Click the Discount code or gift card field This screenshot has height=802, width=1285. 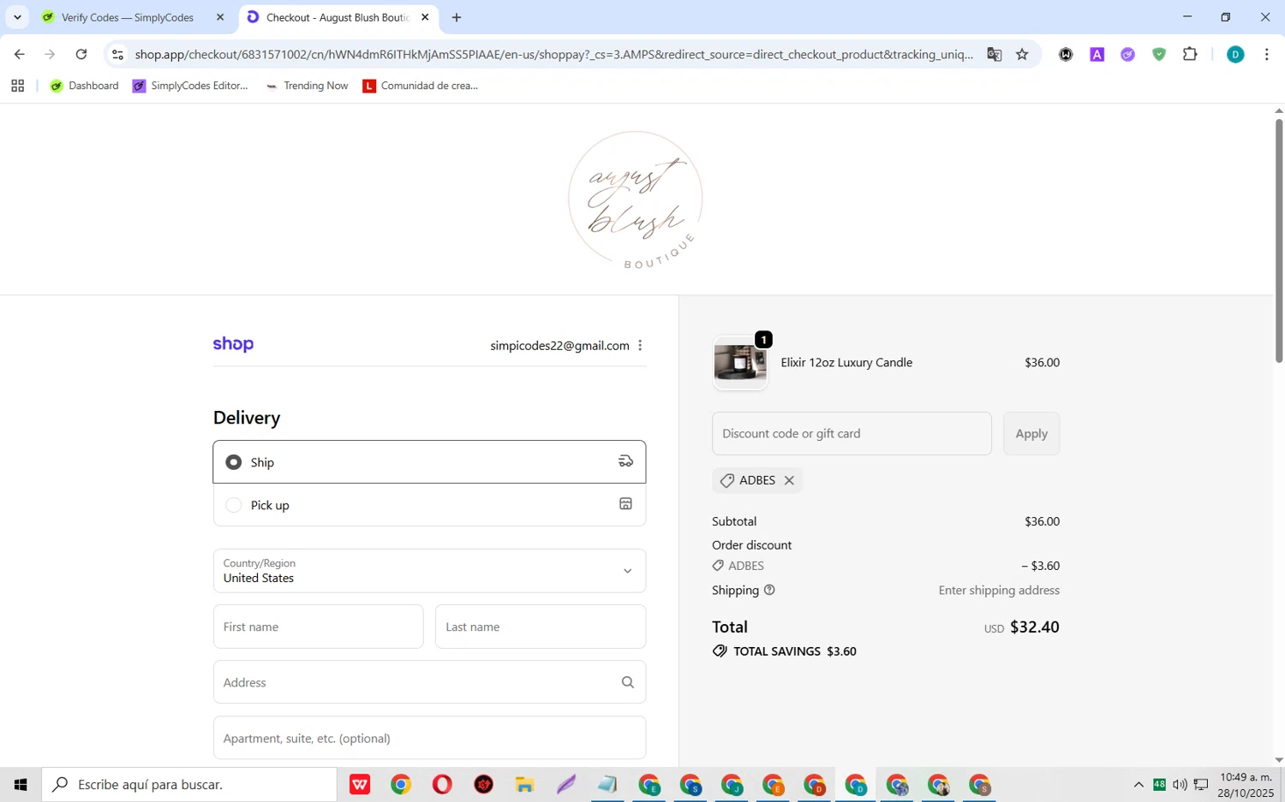[x=852, y=433]
